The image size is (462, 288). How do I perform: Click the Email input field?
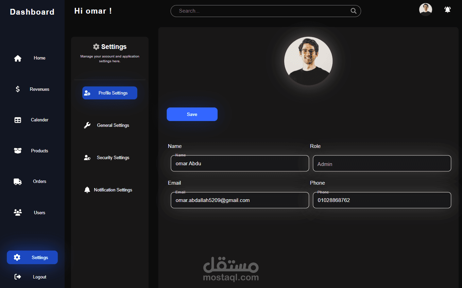click(x=240, y=200)
